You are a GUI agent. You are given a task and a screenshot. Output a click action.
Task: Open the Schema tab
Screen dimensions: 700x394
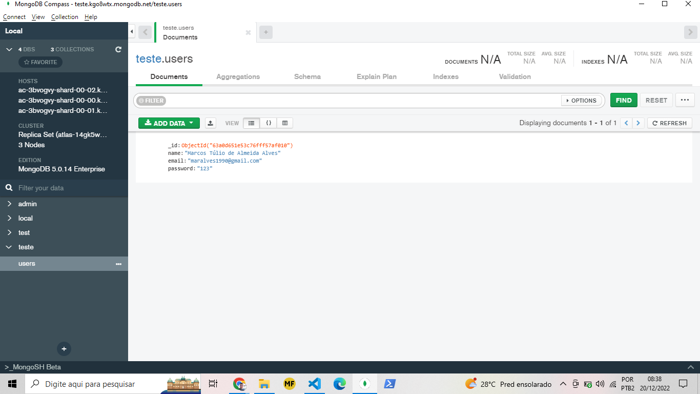pos(307,77)
